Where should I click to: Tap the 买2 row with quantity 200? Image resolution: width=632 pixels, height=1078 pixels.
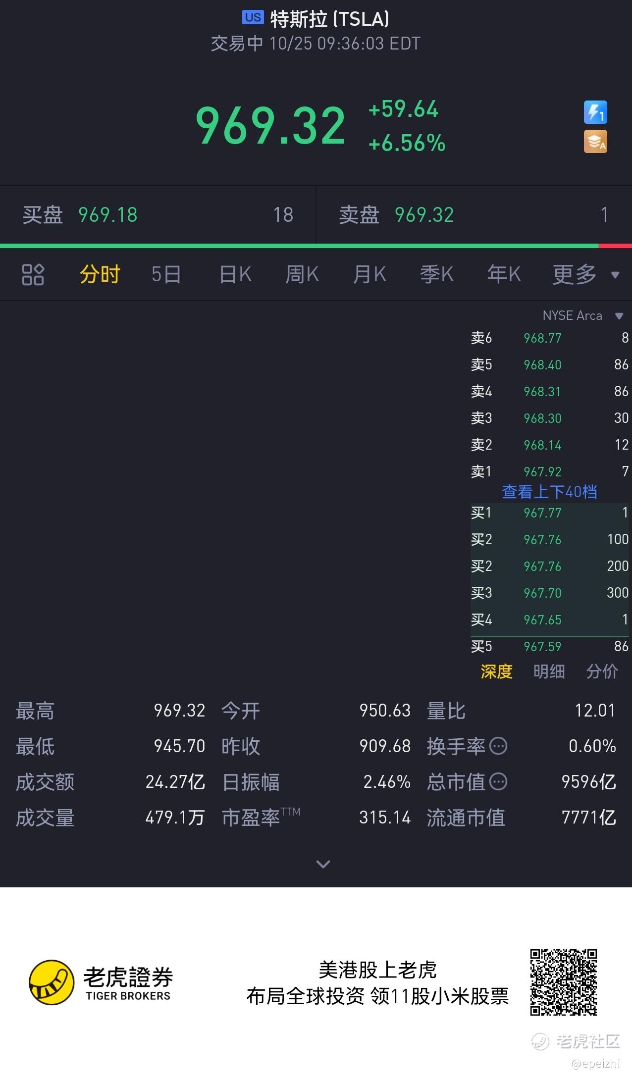549,566
